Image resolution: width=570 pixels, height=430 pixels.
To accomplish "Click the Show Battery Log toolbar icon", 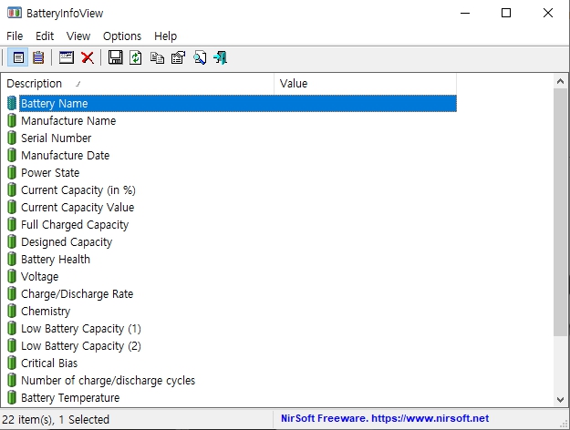I will (38, 57).
